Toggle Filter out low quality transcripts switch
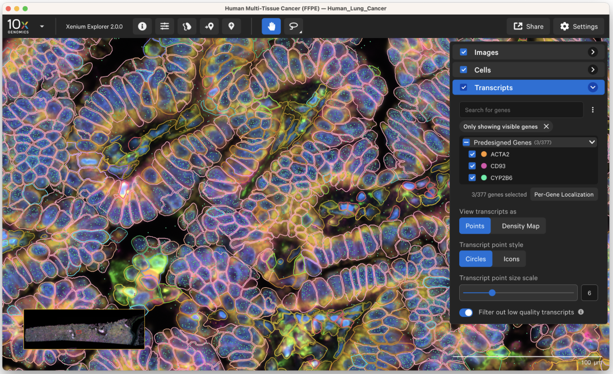Image resolution: width=613 pixels, height=374 pixels. click(466, 312)
